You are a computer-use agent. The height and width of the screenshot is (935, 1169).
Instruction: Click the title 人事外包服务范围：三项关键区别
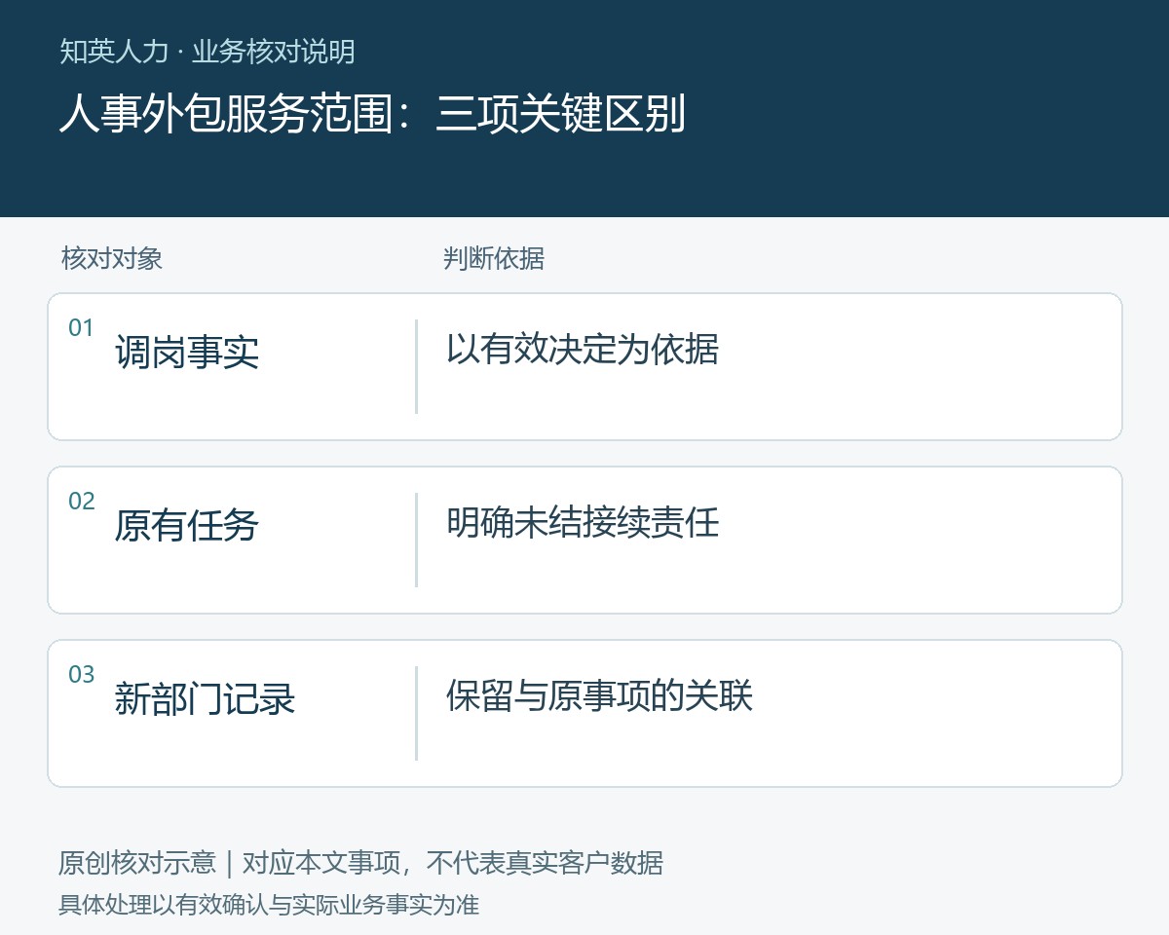372,114
